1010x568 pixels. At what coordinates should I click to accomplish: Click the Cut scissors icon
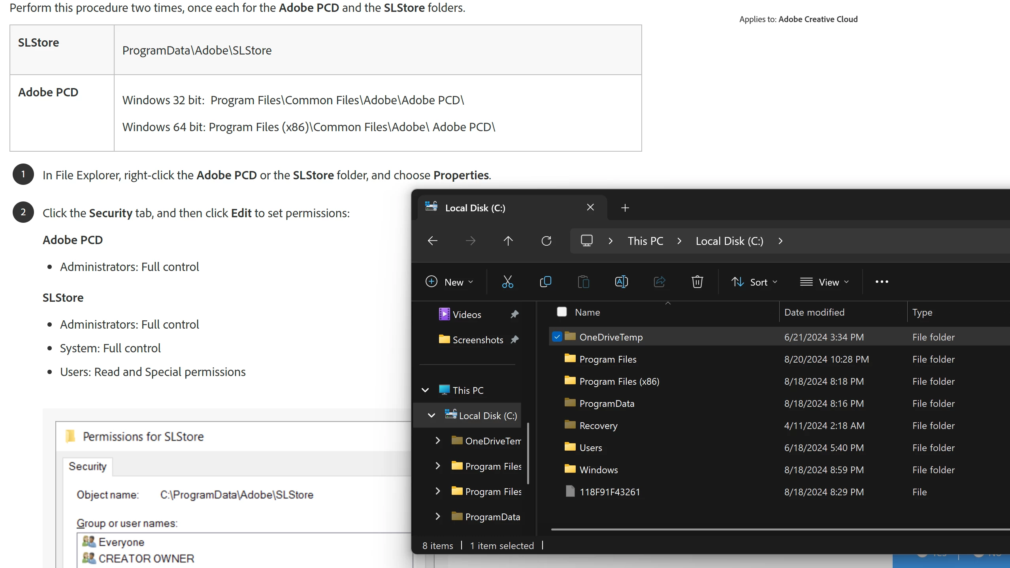click(507, 282)
